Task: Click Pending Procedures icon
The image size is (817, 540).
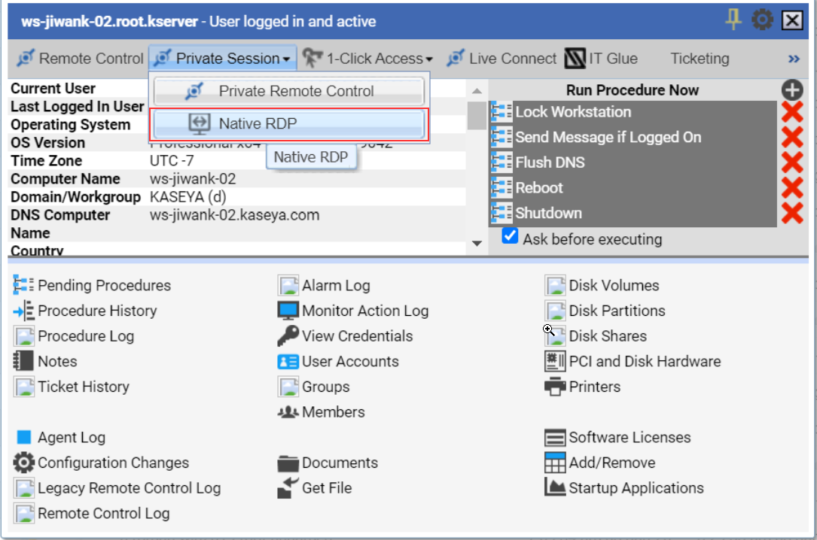Action: point(23,285)
